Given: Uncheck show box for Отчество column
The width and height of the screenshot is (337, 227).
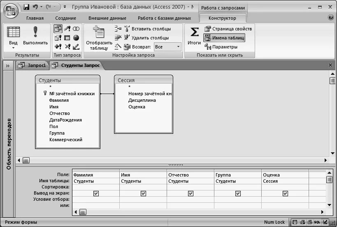Looking at the screenshot, I should [191, 193].
